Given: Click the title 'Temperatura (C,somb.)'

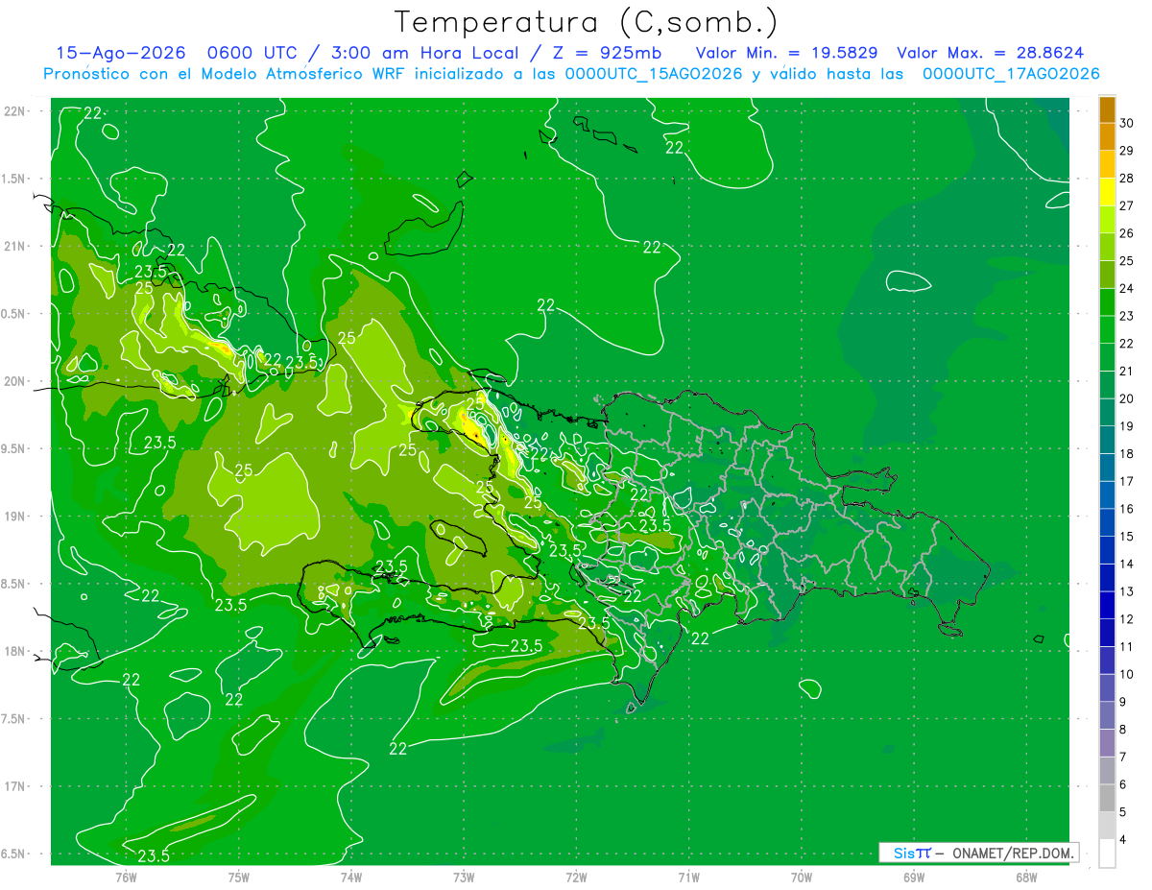Looking at the screenshot, I should [x=587, y=22].
